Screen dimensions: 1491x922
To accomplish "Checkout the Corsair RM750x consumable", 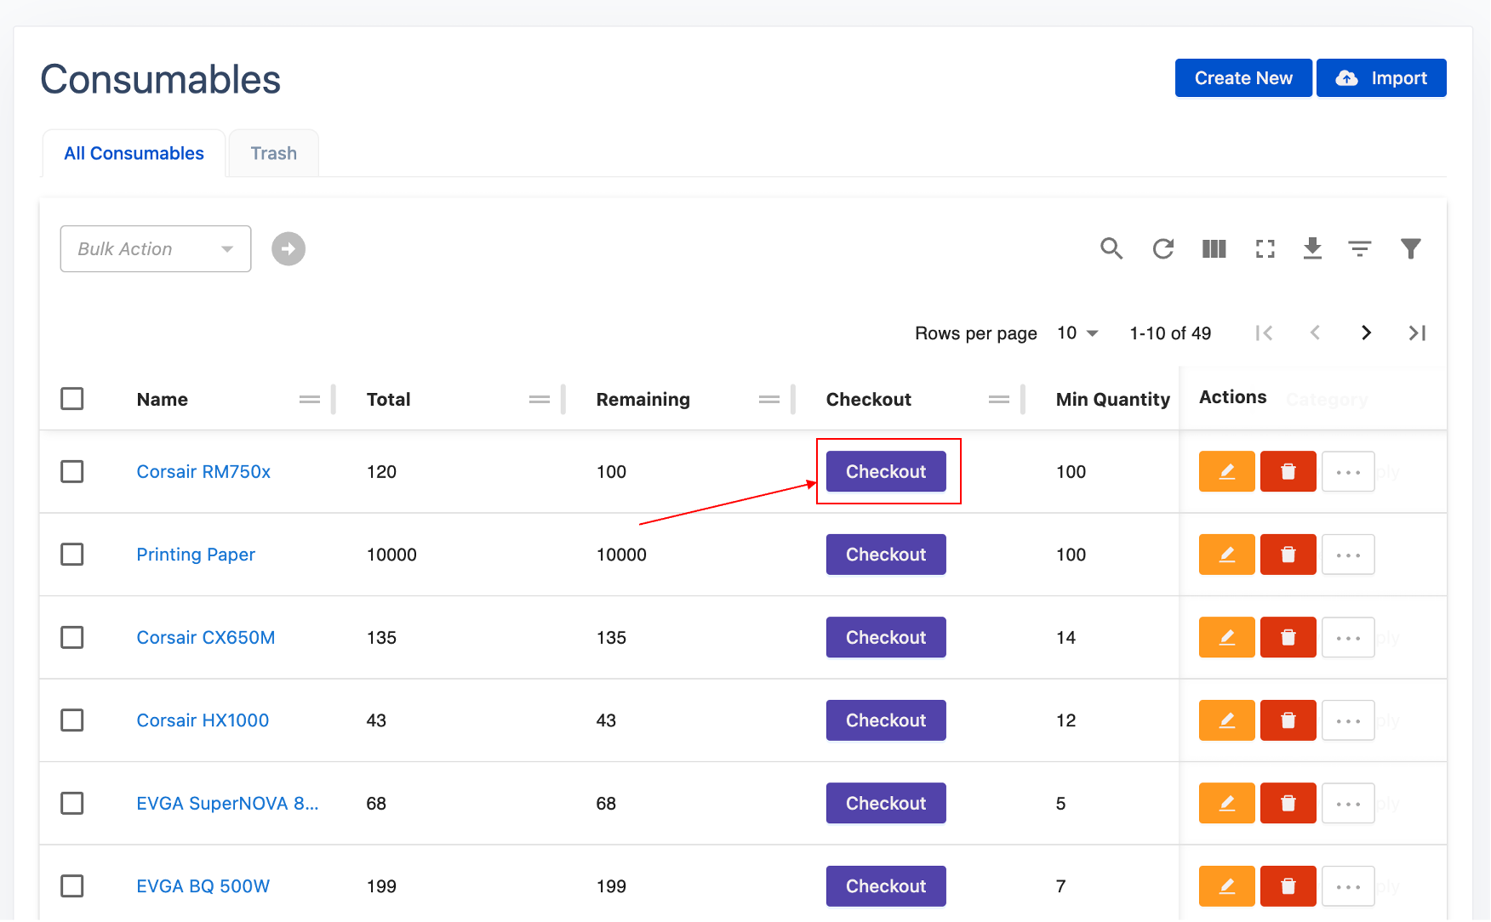I will coord(886,471).
